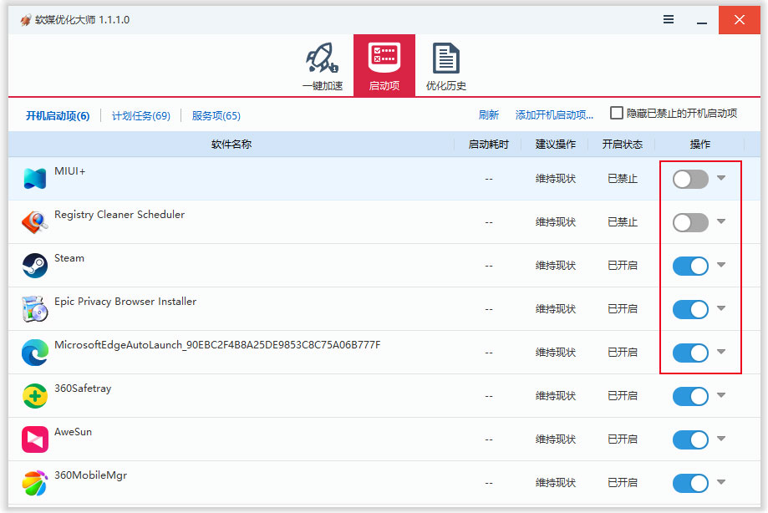
Task: Disable MicrosoftEdgeAutoLaunch startup toggle
Action: pos(690,353)
